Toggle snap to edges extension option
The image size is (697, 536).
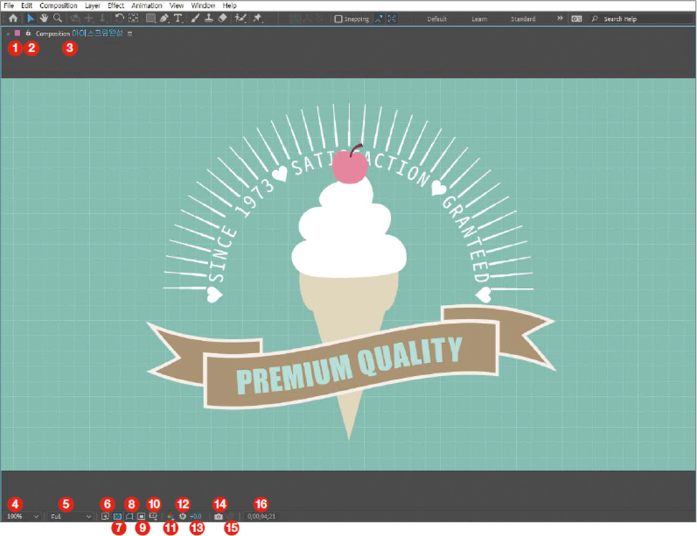[x=378, y=19]
